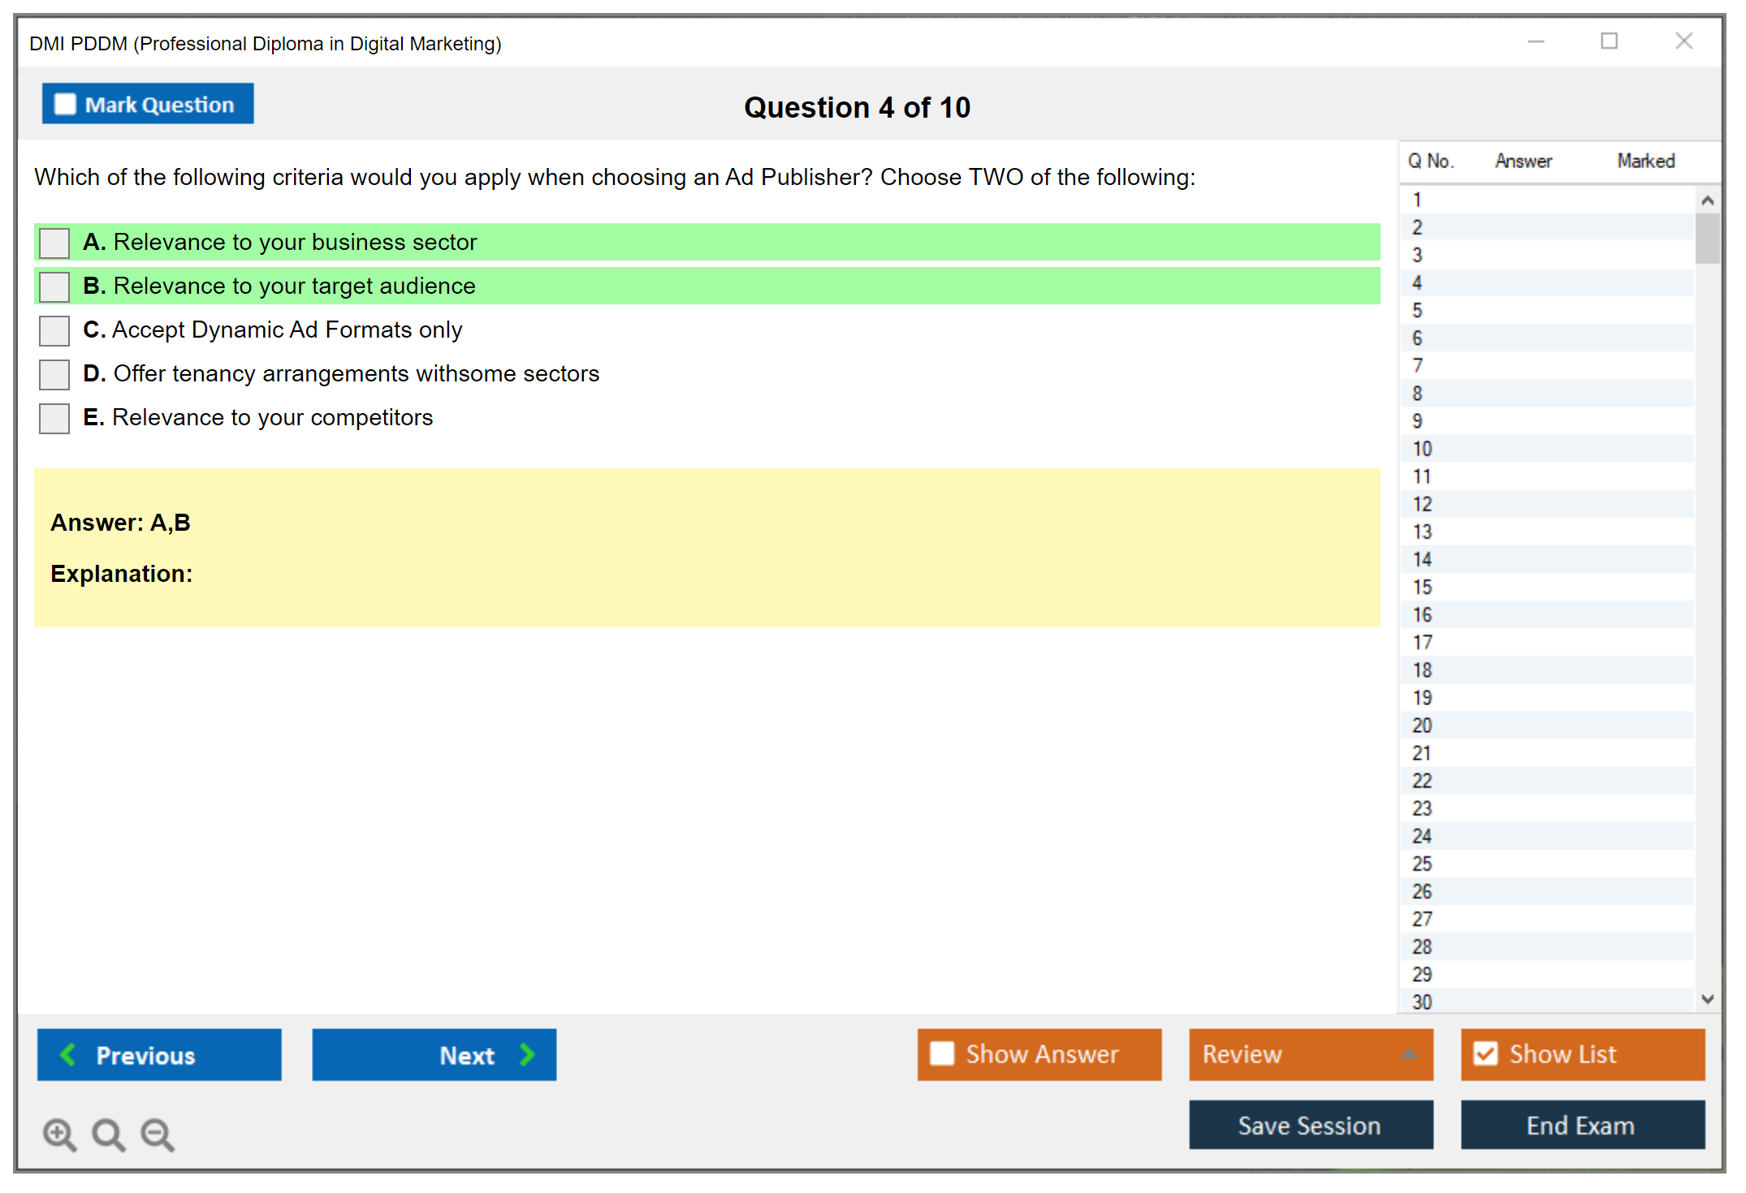Select option E Relevance to your competitors

click(54, 418)
